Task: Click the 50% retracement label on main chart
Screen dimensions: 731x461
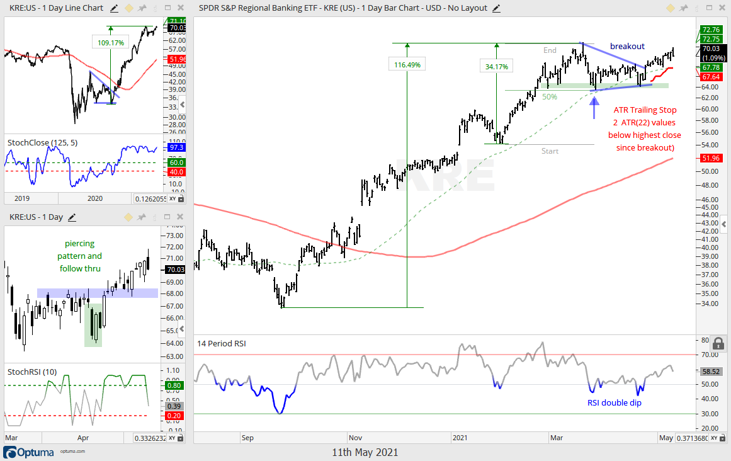Action: coord(550,96)
